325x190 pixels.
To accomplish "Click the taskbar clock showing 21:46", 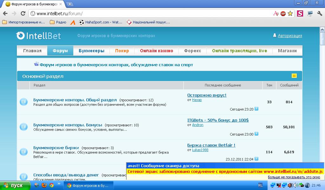I will click(x=316, y=185).
